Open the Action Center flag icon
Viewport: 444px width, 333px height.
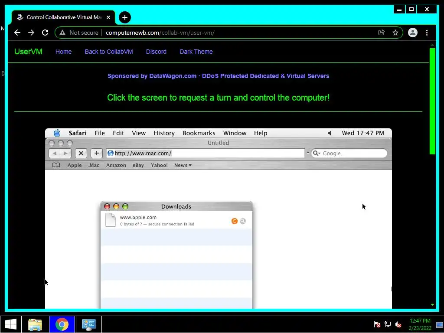tap(377, 324)
